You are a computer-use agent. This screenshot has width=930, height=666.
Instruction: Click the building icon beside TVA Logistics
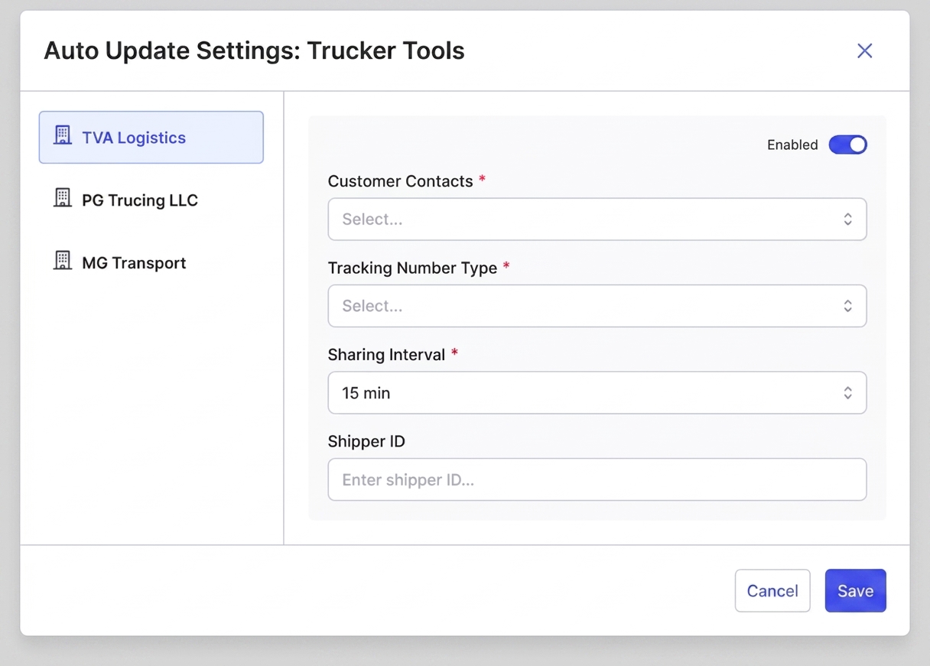62,136
